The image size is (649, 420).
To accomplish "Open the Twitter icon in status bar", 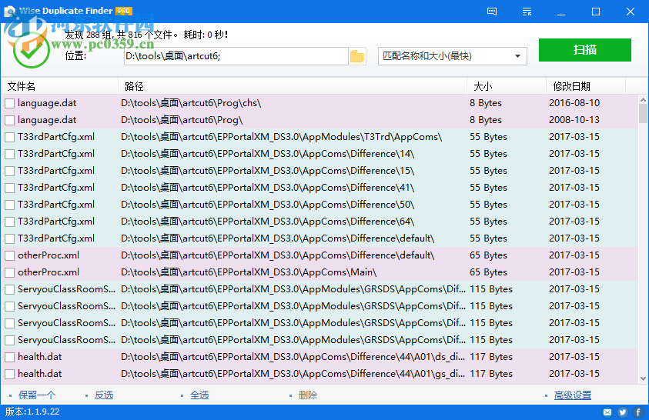I will coord(623,412).
